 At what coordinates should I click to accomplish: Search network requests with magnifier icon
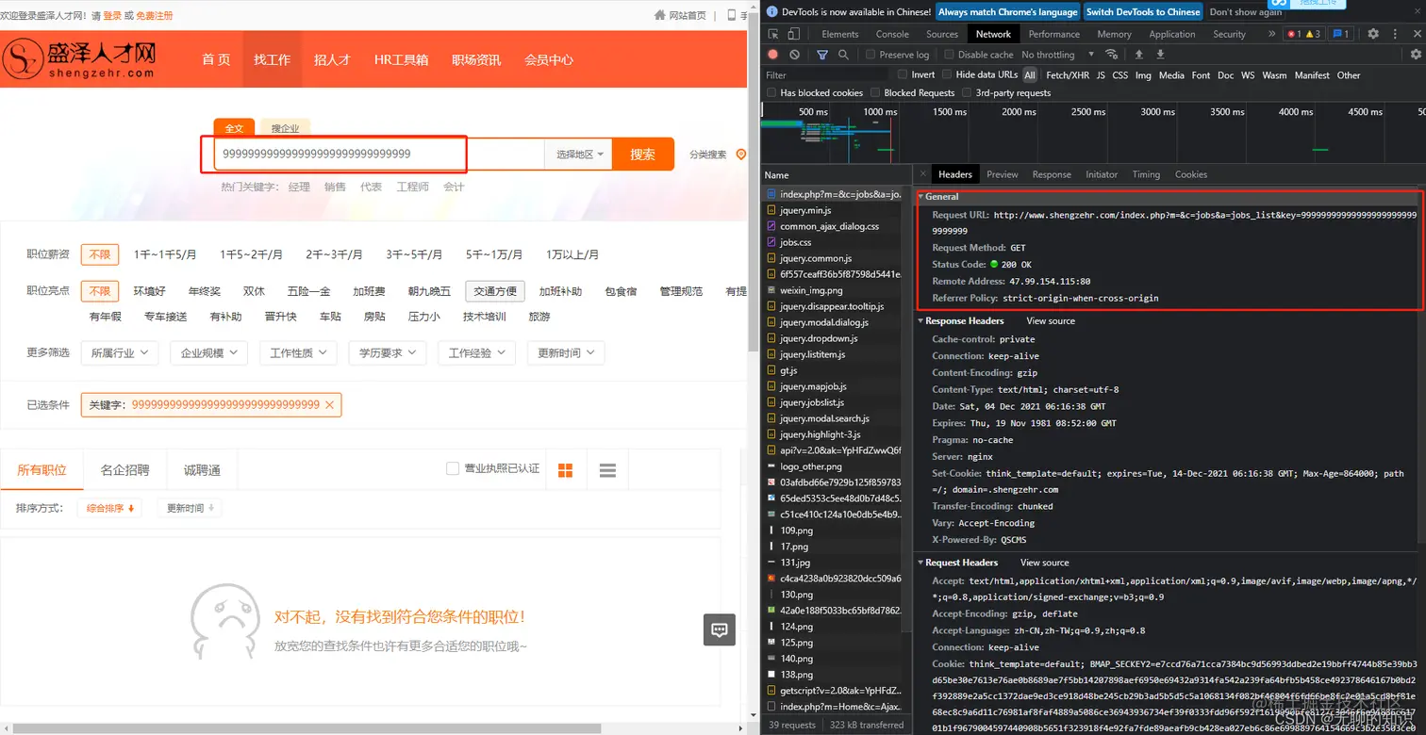843,54
